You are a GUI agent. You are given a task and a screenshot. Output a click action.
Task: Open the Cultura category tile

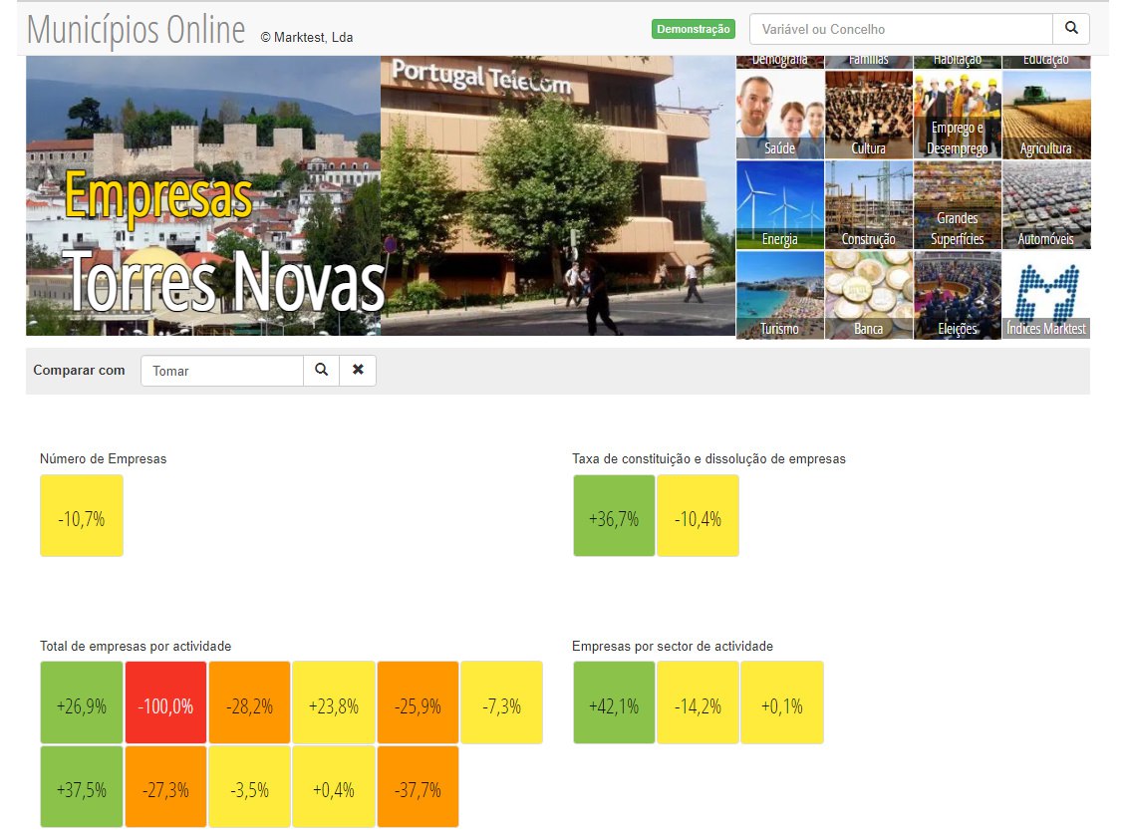[x=868, y=115]
